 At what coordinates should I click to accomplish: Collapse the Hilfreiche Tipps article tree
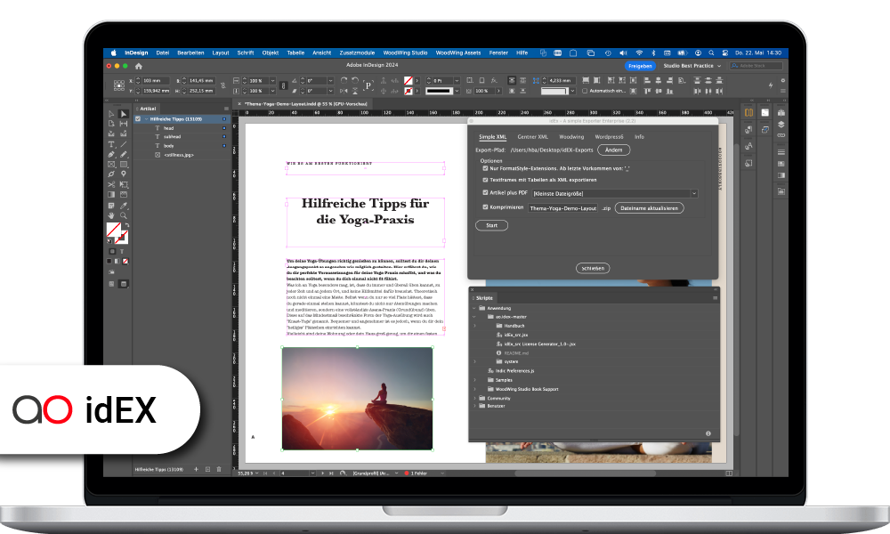[x=146, y=119]
